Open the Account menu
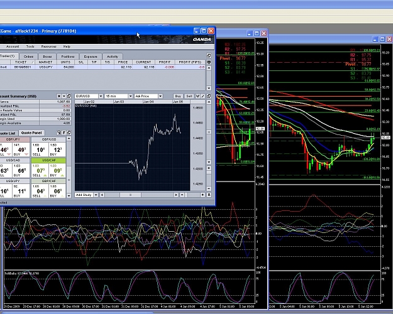 tap(13, 46)
